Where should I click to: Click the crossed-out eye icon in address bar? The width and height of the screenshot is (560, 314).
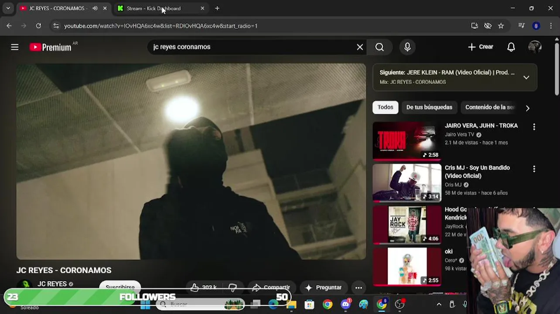click(488, 26)
